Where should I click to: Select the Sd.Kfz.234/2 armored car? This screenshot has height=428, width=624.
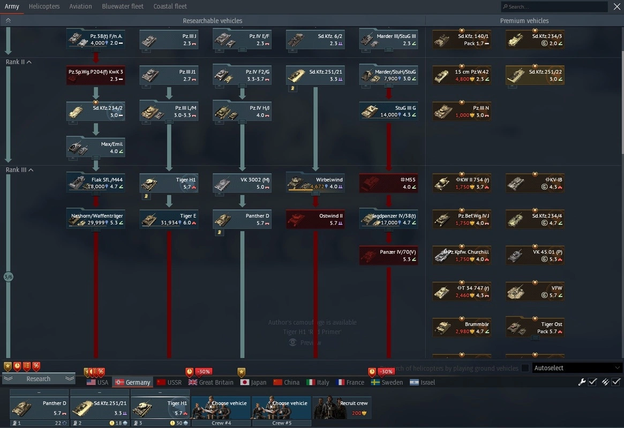click(x=96, y=111)
